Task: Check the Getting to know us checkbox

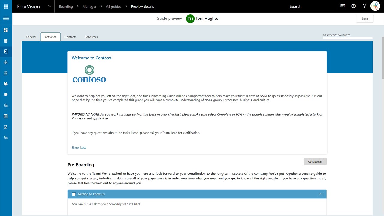Action: [74, 194]
